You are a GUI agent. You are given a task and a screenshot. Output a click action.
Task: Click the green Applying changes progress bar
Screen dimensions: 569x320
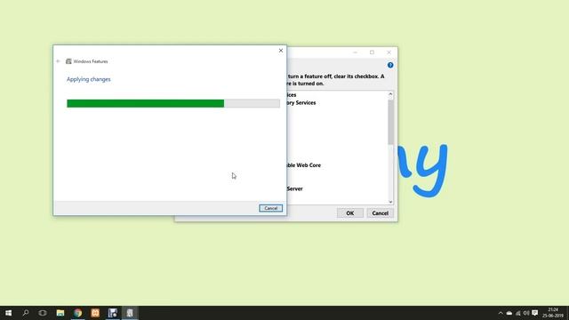click(x=173, y=103)
